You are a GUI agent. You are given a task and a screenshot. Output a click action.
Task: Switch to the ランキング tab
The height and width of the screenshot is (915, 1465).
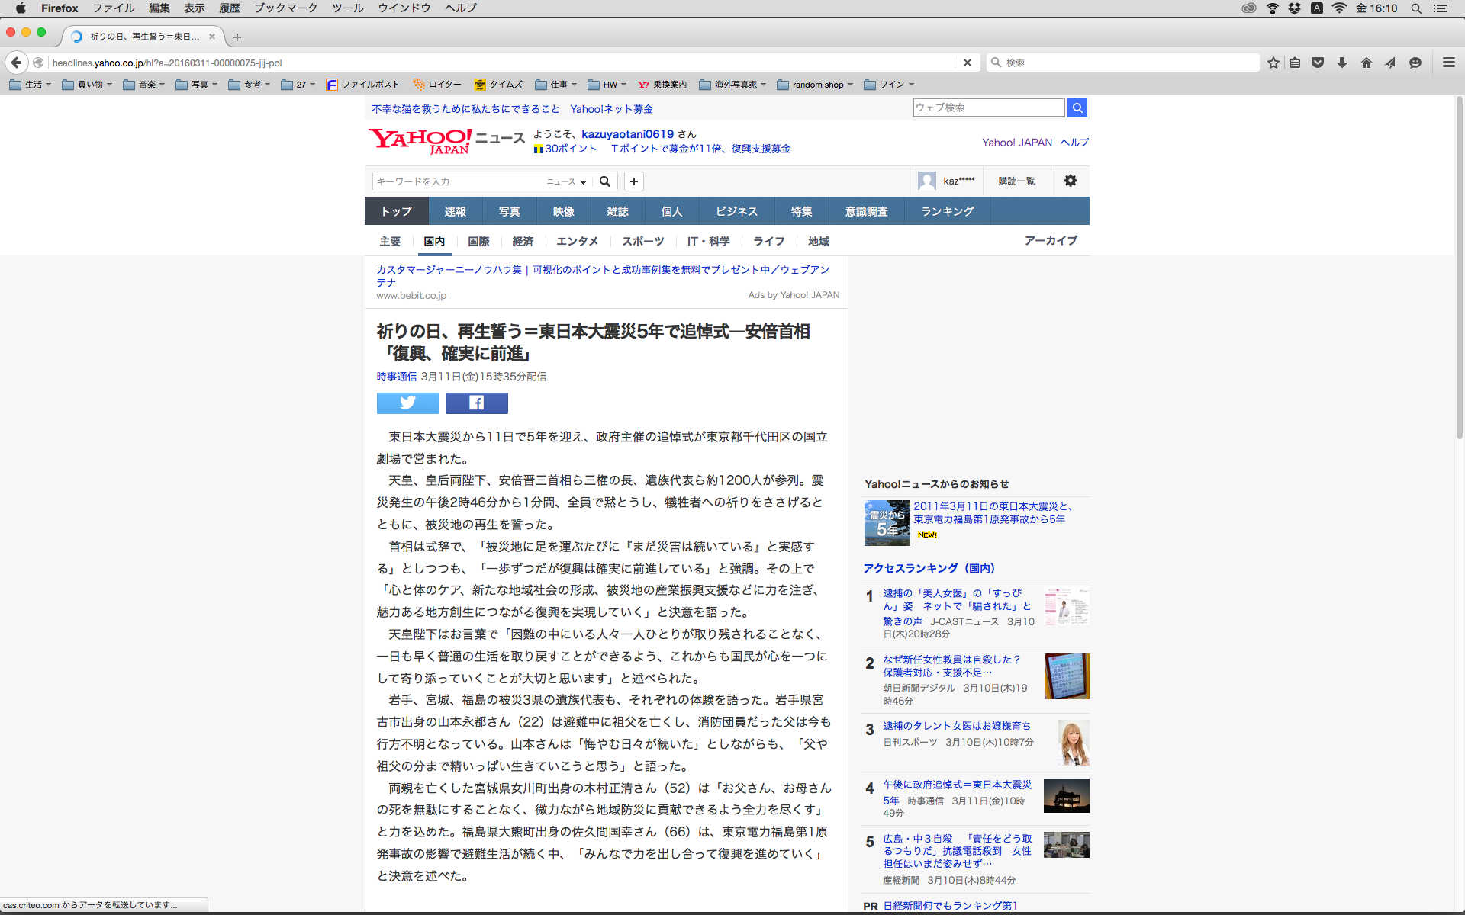pos(947,211)
